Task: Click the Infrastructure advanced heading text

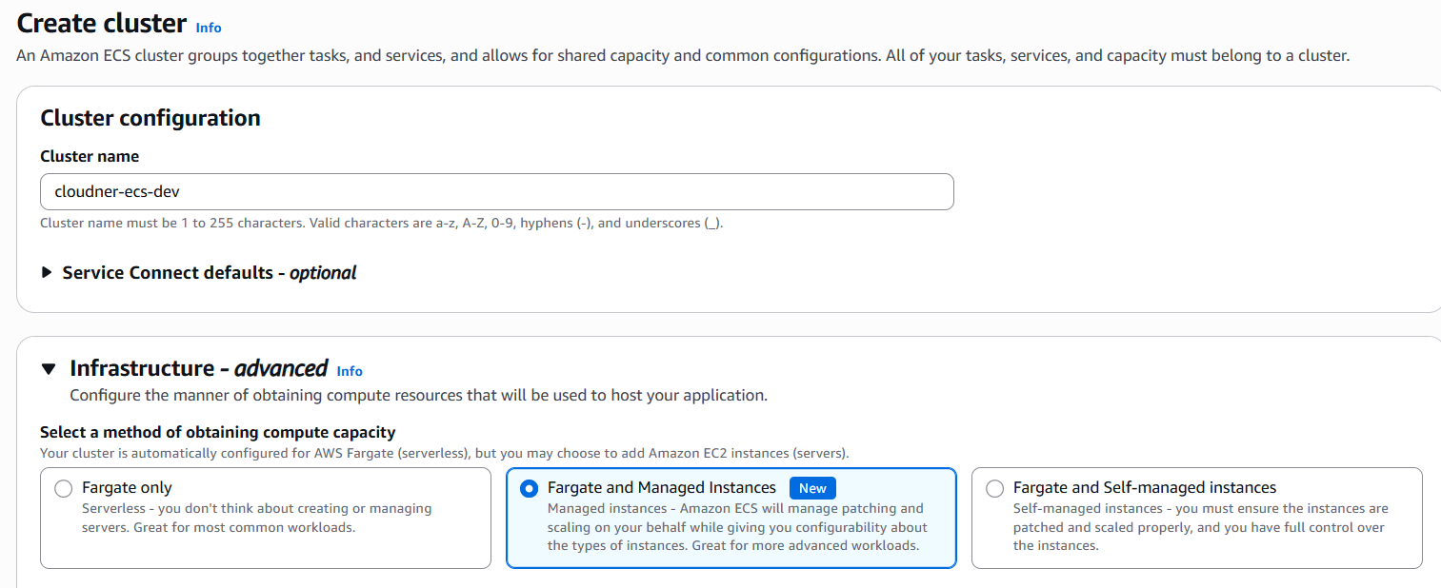Action: 198,368
